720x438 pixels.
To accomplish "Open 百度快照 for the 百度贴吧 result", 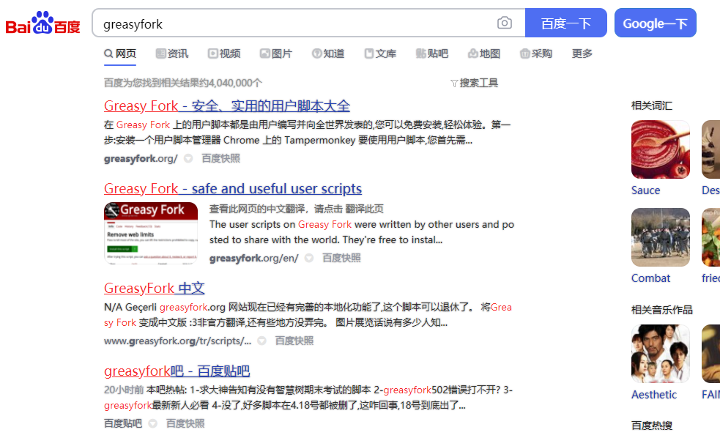I will tap(185, 423).
